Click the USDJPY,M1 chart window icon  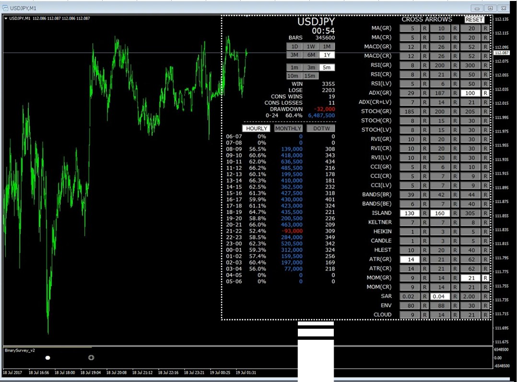5,8
